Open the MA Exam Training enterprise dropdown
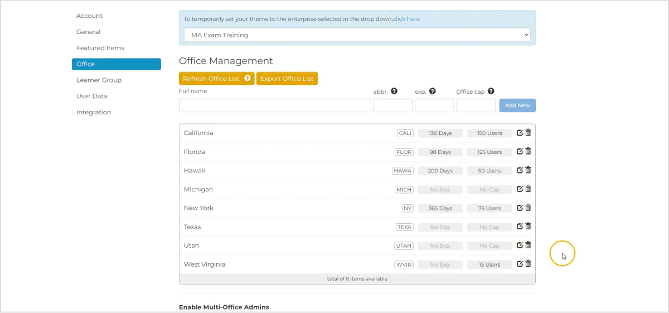The width and height of the screenshot is (669, 313). click(357, 35)
